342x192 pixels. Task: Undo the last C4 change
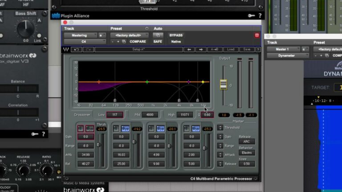[76, 49]
